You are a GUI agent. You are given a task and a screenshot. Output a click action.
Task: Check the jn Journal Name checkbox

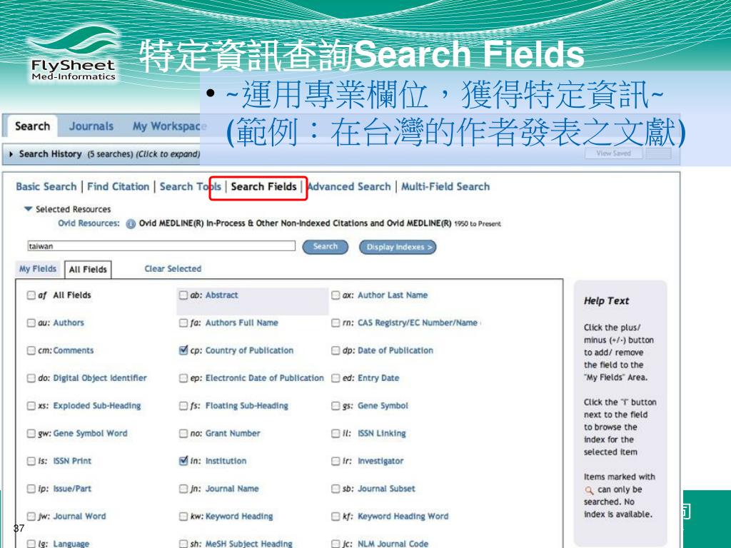click(183, 489)
